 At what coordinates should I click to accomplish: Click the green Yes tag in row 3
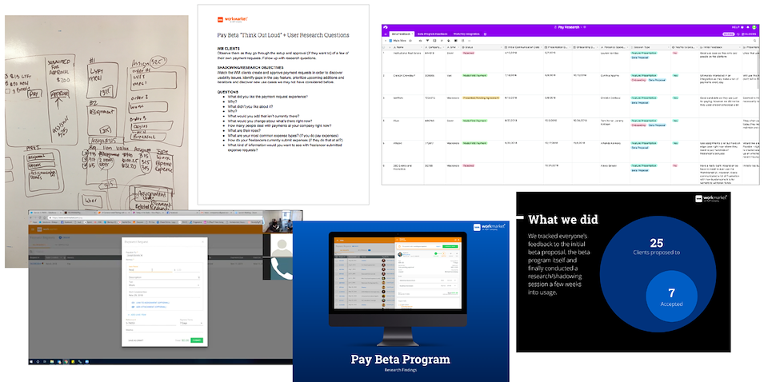[675, 97]
